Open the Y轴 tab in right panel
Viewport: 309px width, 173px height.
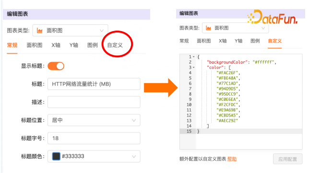coord(238,41)
